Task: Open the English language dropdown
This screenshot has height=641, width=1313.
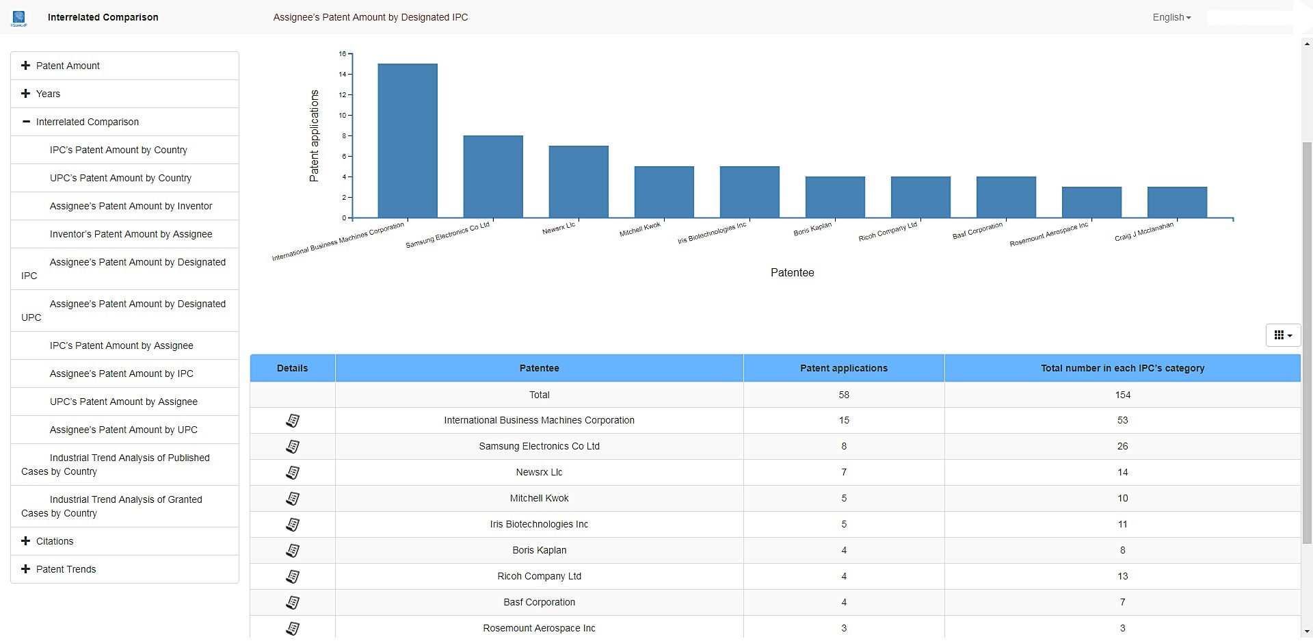Action: [1171, 17]
